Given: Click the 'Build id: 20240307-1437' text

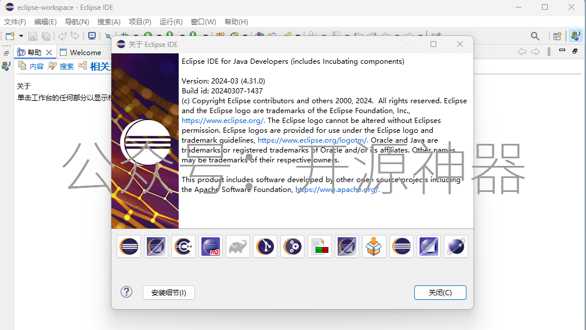Looking at the screenshot, I should 222,91.
